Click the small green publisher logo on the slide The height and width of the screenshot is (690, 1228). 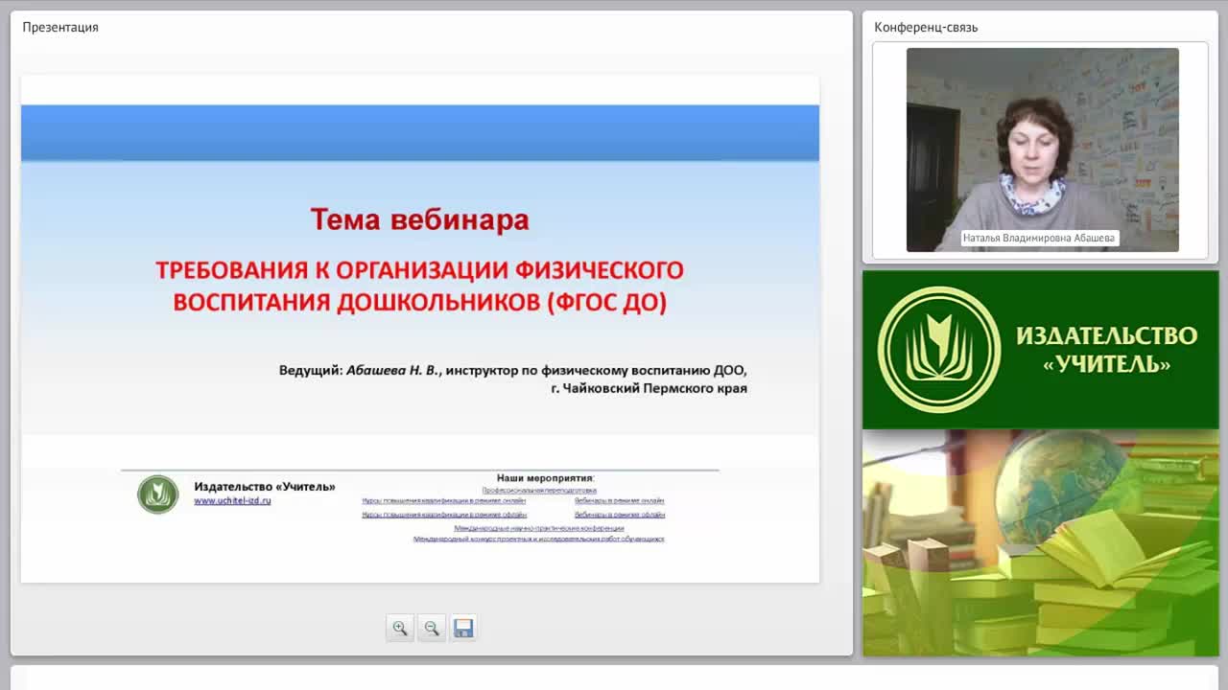(157, 494)
